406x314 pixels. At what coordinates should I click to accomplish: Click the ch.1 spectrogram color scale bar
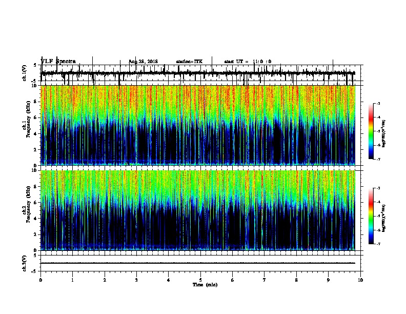[371, 131]
